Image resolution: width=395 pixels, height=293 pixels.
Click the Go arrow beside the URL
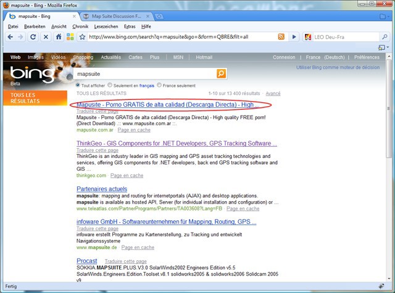(294, 37)
